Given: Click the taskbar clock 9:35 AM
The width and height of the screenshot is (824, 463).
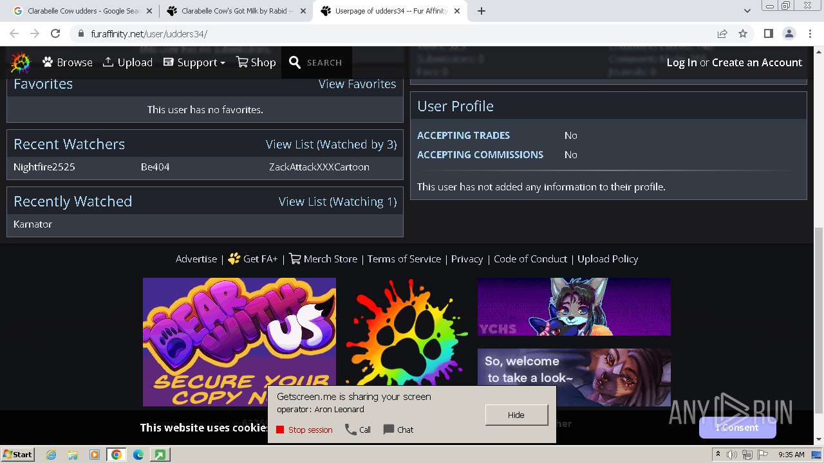Looking at the screenshot, I should (791, 455).
